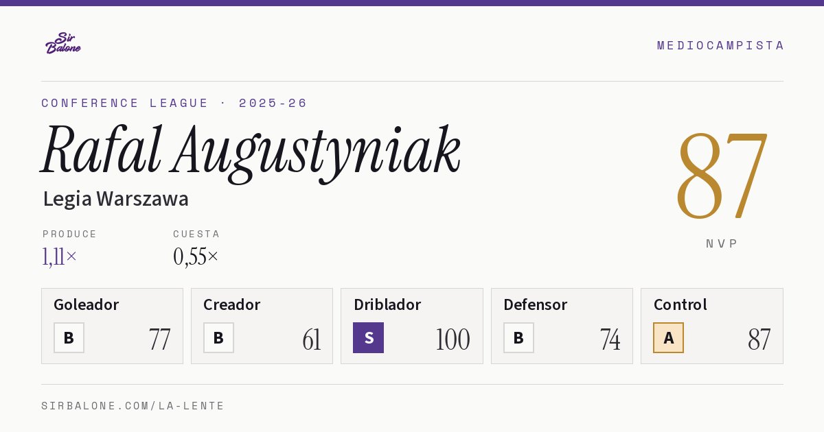The height and width of the screenshot is (432, 824).
Task: Click the B grade badge in Creador
Action: coord(218,338)
